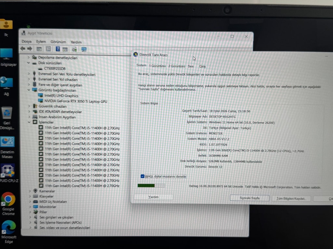Switch to the Ses tab
Image resolution: width=333 pixels, height=249 pixels.
click(191, 66)
